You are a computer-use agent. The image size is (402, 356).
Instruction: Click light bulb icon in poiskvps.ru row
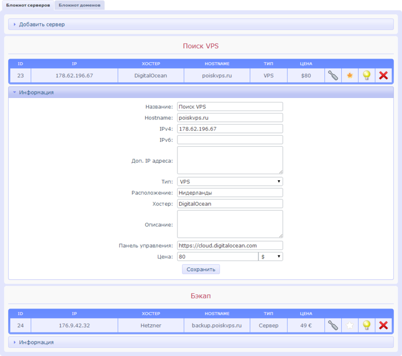[367, 75]
